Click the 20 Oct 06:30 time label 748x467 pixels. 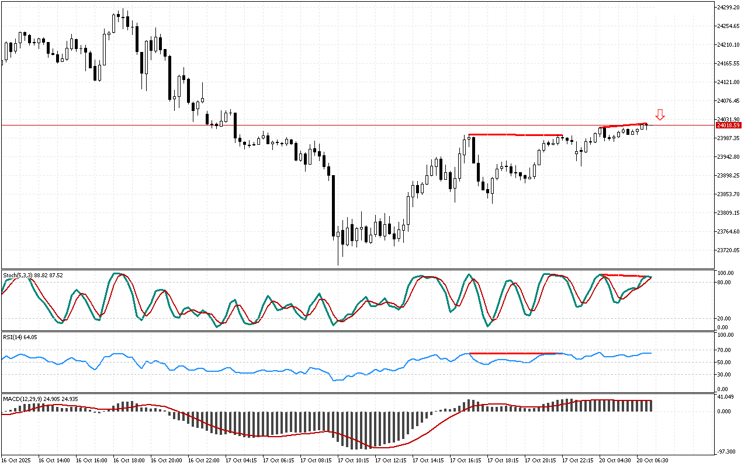[x=652, y=461]
